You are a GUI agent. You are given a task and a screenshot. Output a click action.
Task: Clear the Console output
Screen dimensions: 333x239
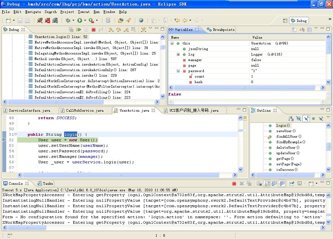tap(259, 183)
